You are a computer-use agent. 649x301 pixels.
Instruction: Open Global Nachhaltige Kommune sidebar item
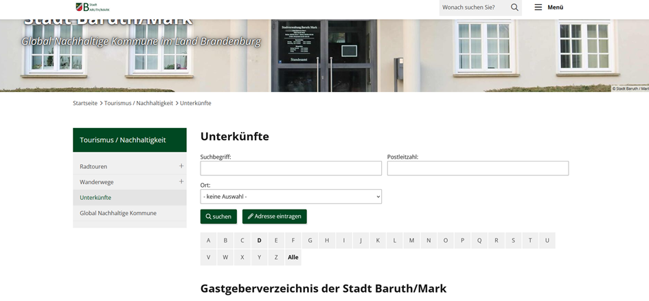(118, 213)
